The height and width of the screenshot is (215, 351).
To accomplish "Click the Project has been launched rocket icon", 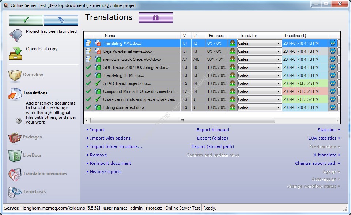I will [15, 35].
